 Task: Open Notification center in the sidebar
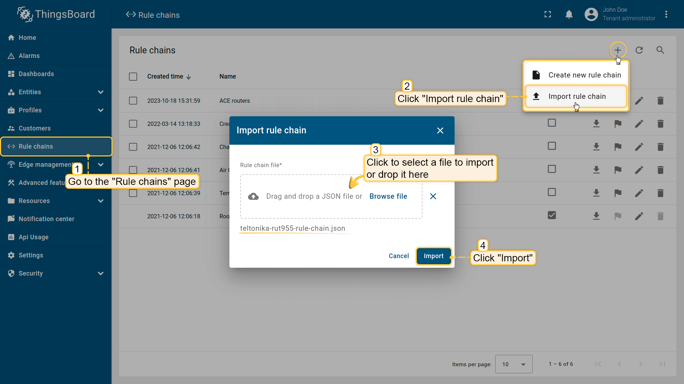coord(46,219)
